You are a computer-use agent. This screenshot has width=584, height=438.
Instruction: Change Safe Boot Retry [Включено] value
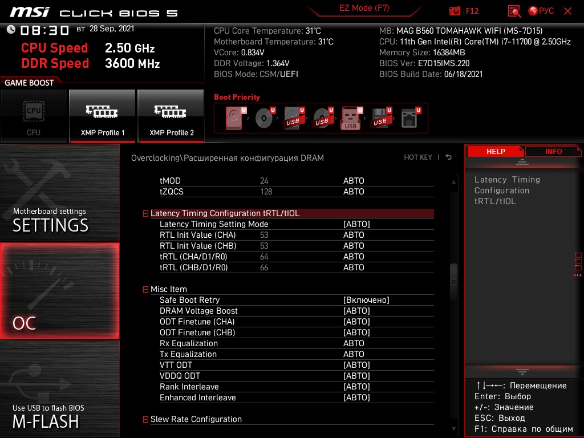pyautogui.click(x=366, y=300)
